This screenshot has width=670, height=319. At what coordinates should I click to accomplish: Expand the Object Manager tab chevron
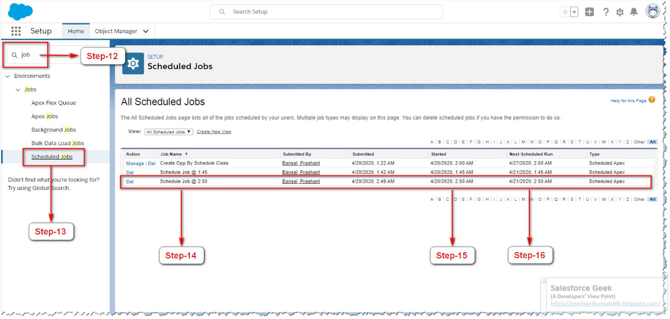146,31
